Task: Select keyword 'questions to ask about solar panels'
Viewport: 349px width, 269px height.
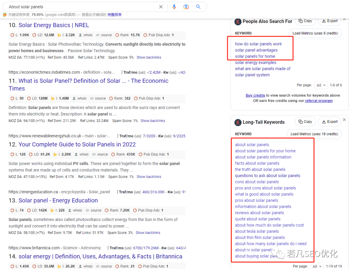Action: point(268,176)
